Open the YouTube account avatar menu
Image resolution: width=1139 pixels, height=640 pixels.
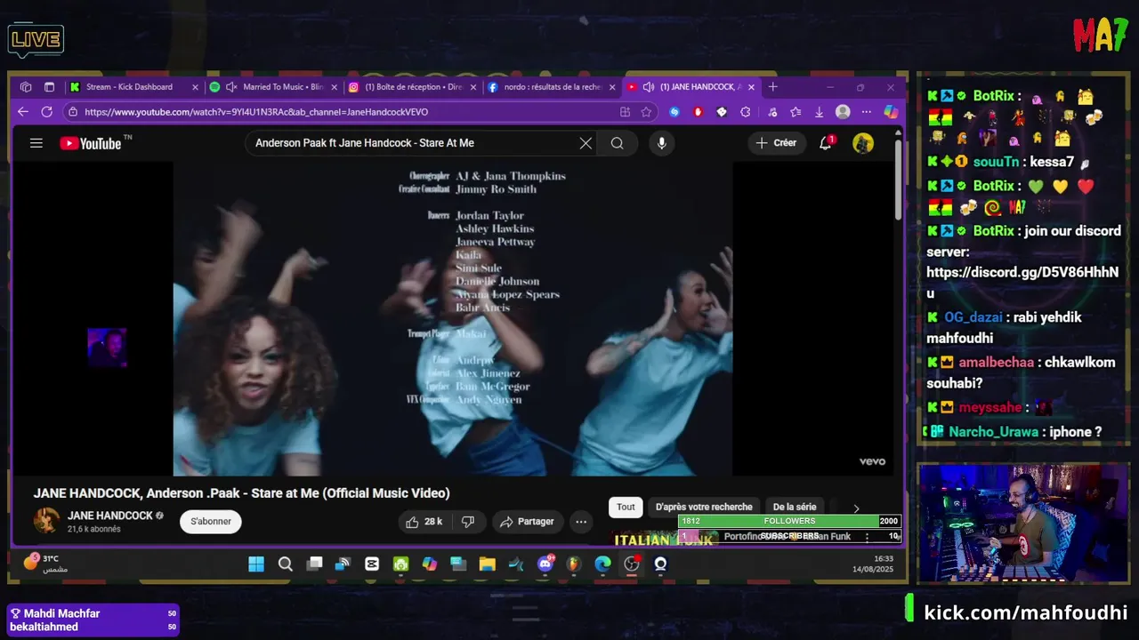pos(862,143)
